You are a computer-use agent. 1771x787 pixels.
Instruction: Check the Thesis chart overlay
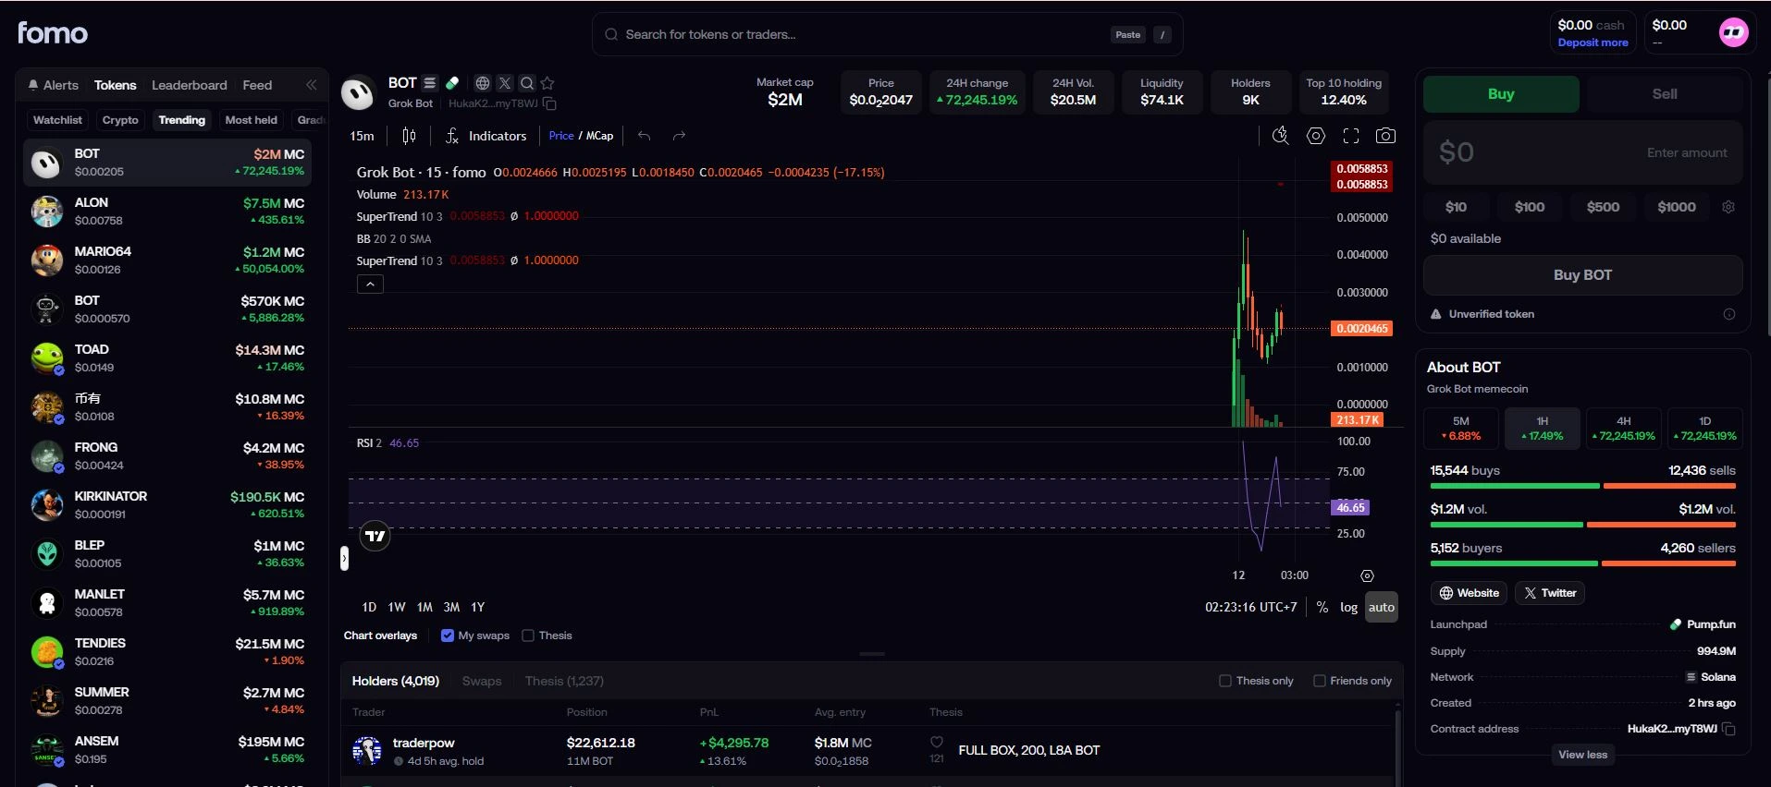(528, 636)
